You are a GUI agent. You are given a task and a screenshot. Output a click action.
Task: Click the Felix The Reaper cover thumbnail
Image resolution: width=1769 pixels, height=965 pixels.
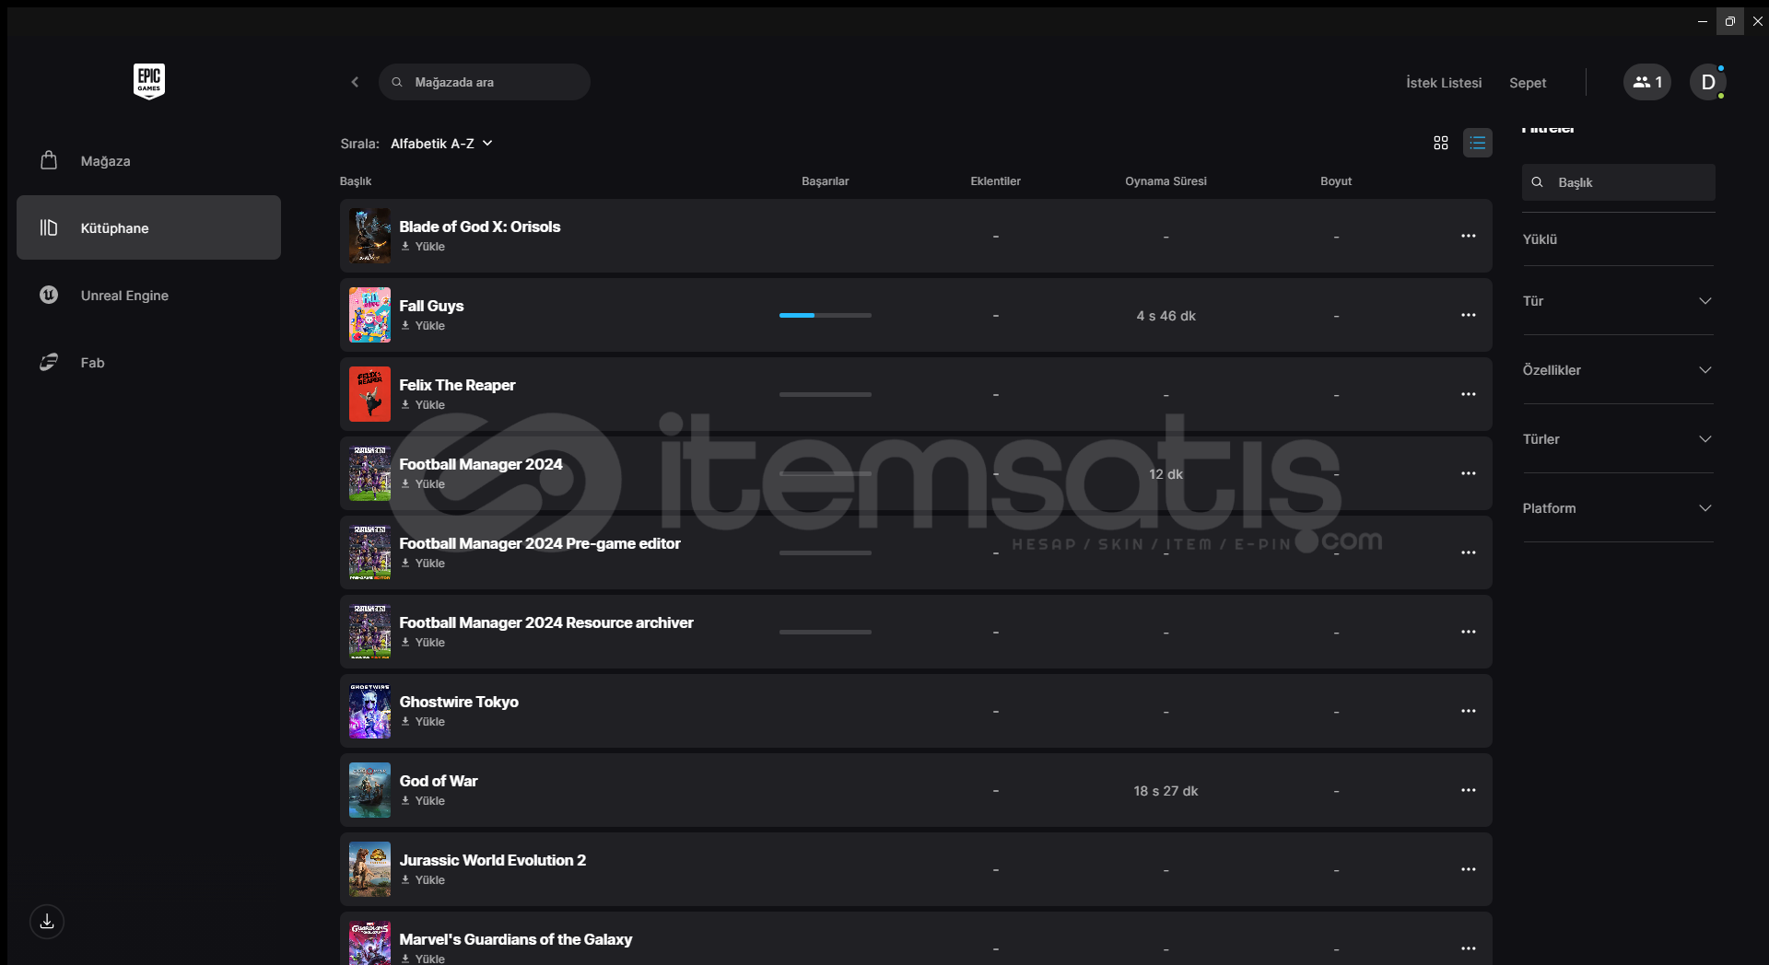[369, 394]
